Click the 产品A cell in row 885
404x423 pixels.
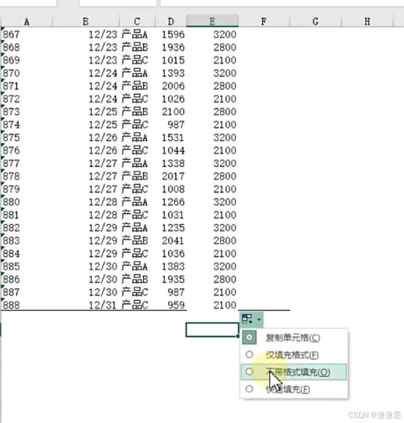[x=137, y=267]
